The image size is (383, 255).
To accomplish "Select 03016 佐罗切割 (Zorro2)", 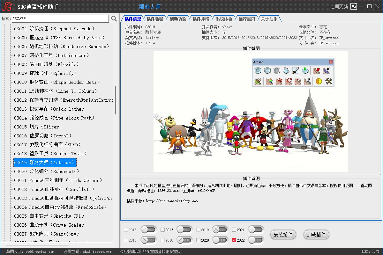I will tap(43, 136).
